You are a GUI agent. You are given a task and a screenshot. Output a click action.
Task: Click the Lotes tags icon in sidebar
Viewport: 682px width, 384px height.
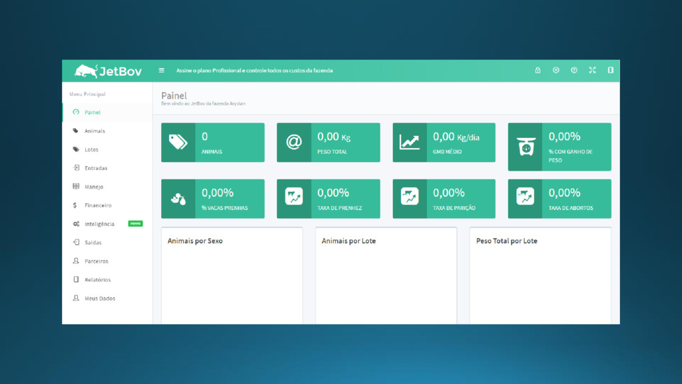76,149
